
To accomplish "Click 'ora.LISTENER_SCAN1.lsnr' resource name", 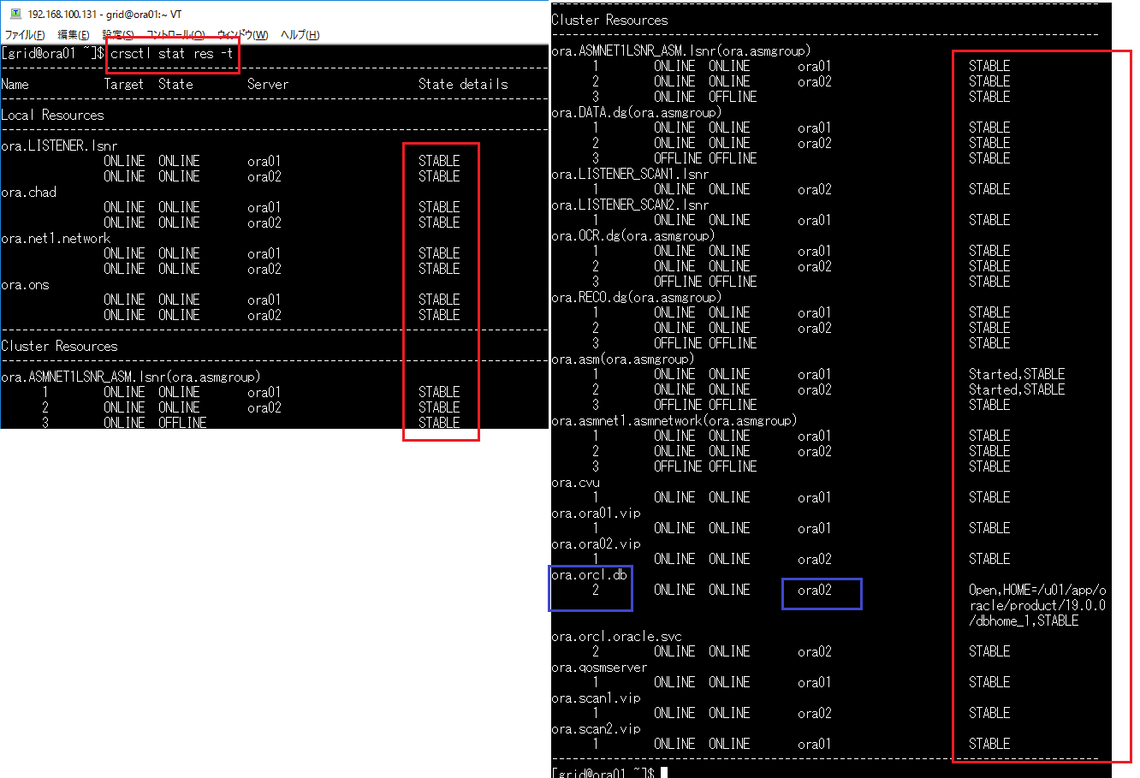I will point(630,173).
